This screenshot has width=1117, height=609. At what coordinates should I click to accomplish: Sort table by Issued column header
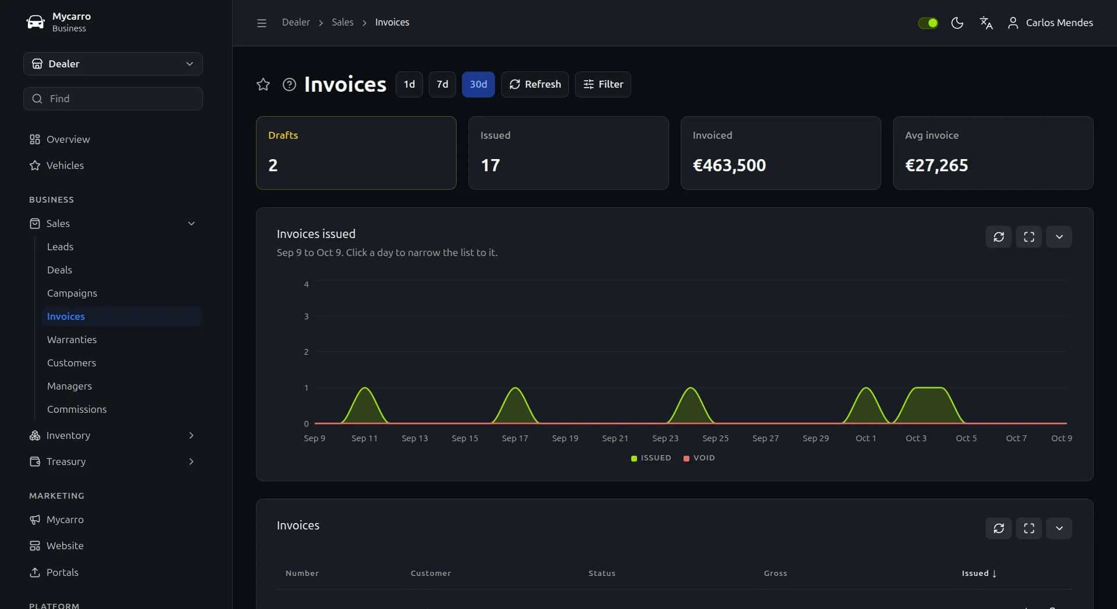[979, 573]
